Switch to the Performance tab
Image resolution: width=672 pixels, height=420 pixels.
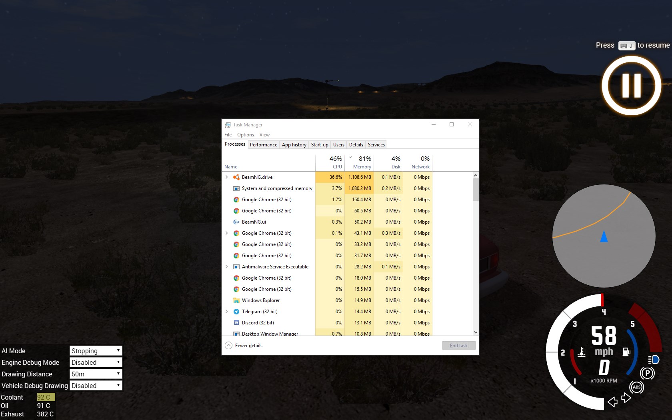coord(263,145)
